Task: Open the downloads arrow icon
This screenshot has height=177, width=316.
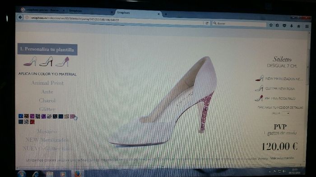Action: (292, 26)
